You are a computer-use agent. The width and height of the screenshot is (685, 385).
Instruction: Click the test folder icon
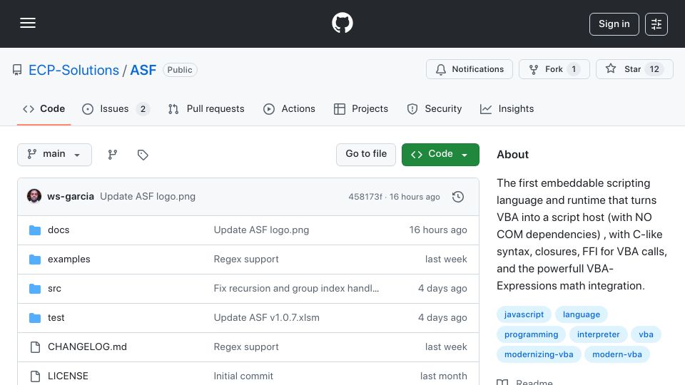pos(35,318)
